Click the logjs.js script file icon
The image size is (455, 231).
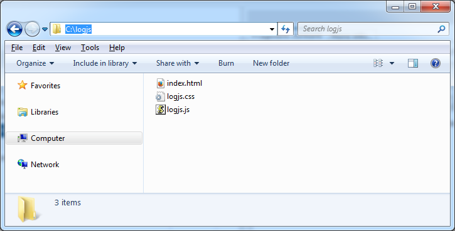click(161, 110)
